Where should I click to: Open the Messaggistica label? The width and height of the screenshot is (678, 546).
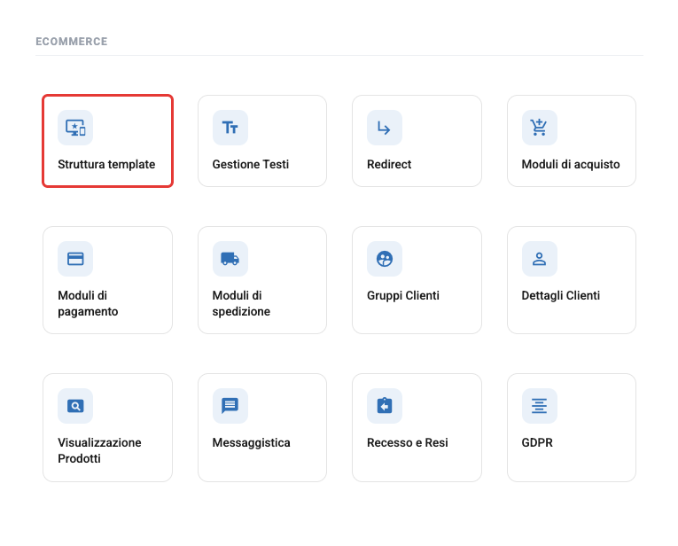(251, 442)
